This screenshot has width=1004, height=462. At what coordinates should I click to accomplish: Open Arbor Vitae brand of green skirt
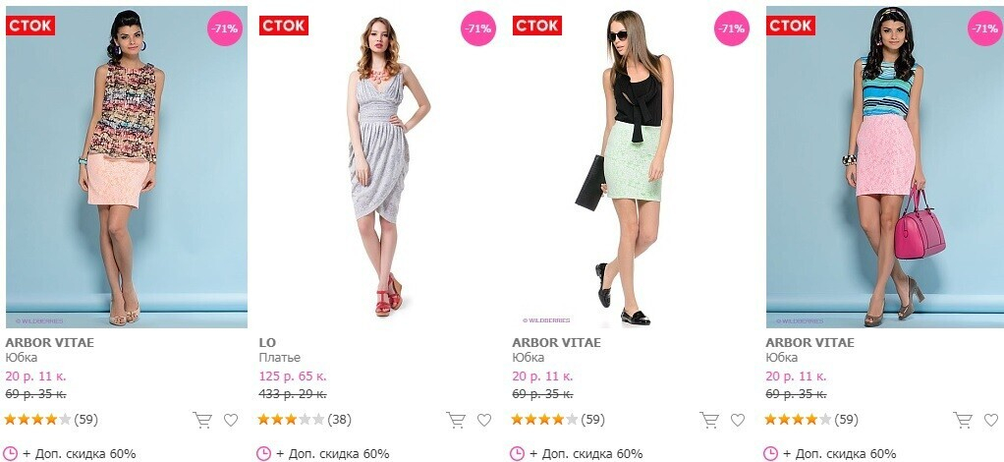point(556,342)
